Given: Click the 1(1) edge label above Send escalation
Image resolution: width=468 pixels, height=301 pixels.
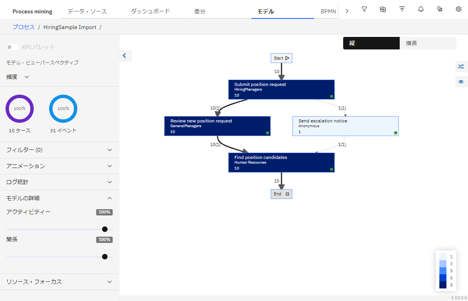Looking at the screenshot, I should [342, 108].
